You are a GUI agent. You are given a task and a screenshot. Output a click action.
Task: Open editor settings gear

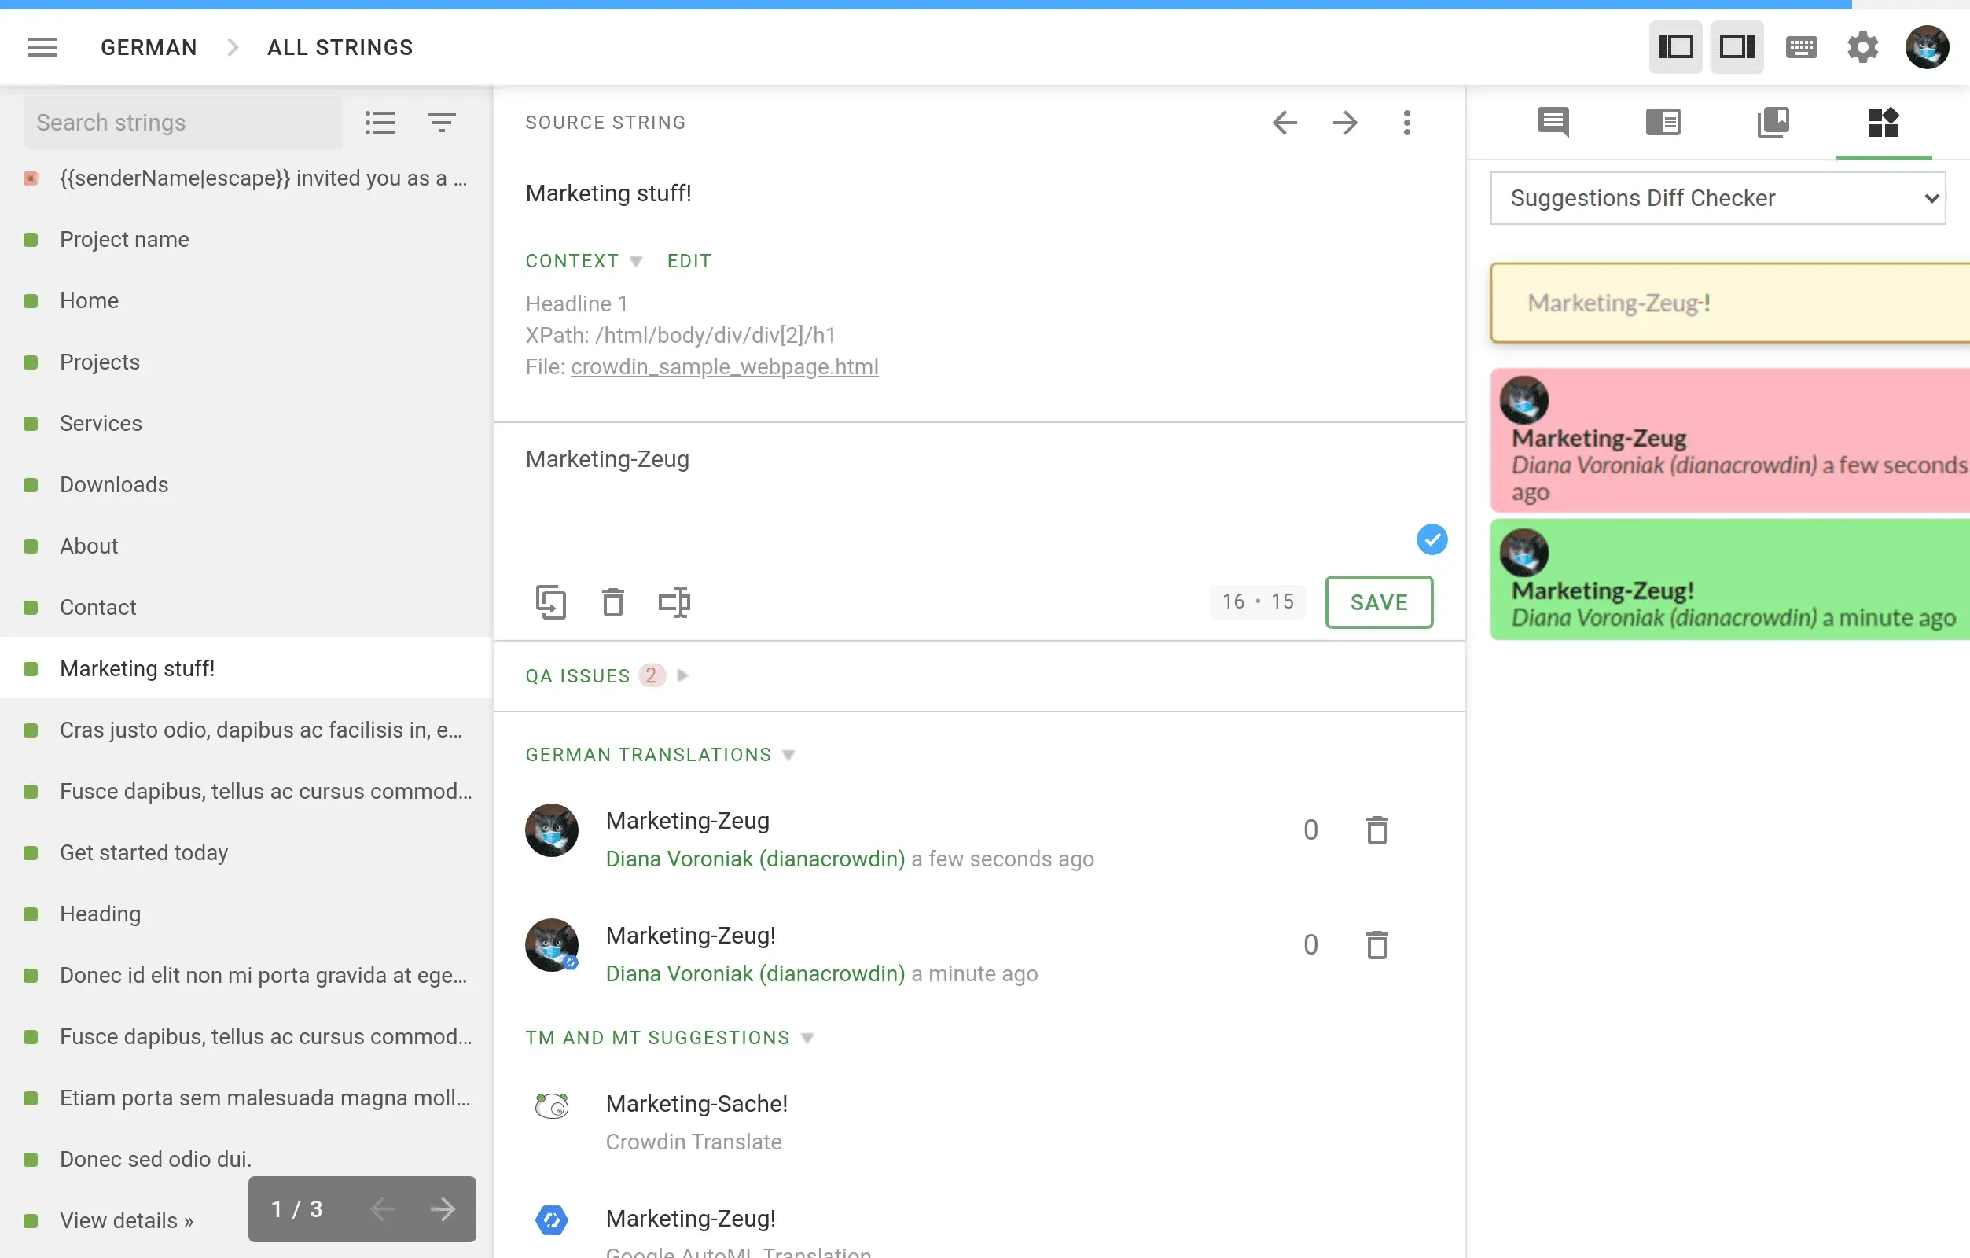(x=1862, y=47)
